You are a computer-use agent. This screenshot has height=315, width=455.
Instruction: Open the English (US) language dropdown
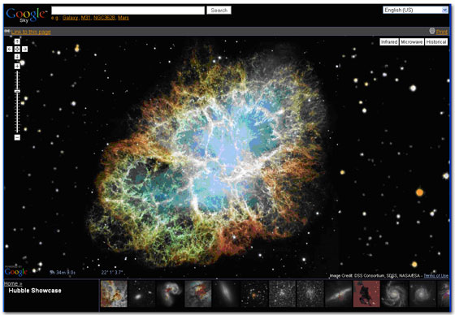click(415, 10)
